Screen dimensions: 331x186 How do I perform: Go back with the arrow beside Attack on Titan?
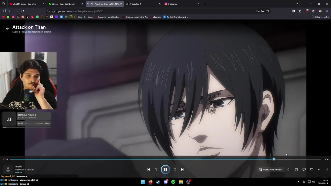coord(7,28)
